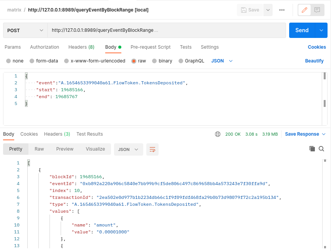Select the x-www-form-urlencoded radio option
The width and height of the screenshot is (331, 251).
(66, 61)
